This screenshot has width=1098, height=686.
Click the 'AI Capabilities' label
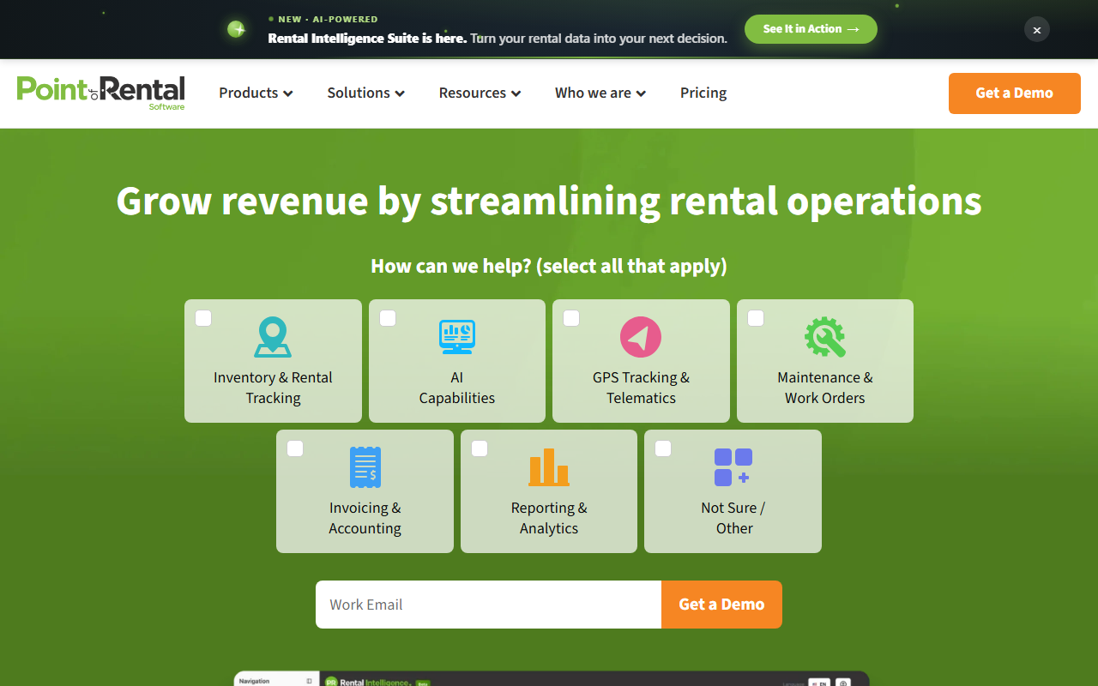point(457,388)
